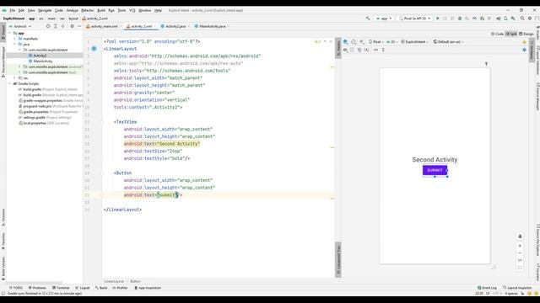Click the Button breadcrumb below the editor
Screen dimensions: 540x303
tap(135, 281)
